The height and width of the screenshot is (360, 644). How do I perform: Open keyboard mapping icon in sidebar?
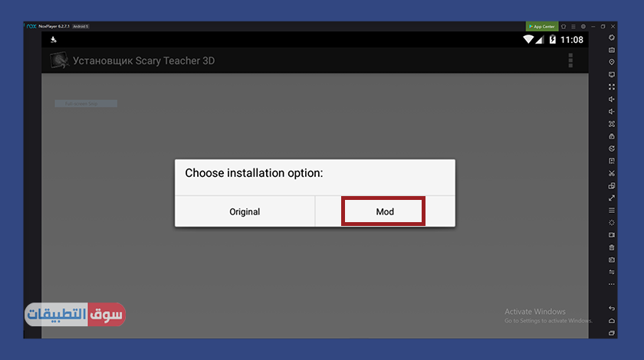click(x=612, y=50)
